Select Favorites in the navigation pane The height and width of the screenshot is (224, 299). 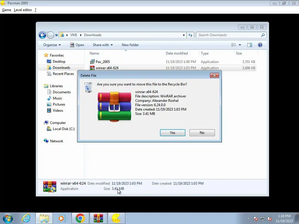57,55
